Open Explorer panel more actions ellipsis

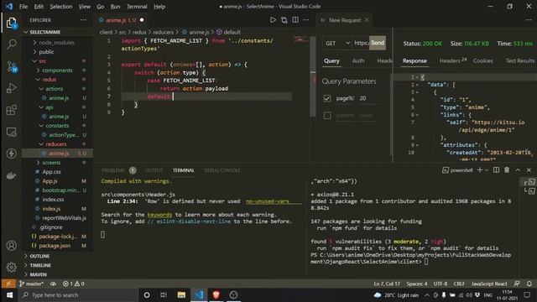pyautogui.click(x=83, y=20)
